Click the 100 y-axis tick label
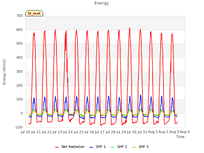Image resolution: width=204 pixels, height=153 pixels. [x=19, y=99]
